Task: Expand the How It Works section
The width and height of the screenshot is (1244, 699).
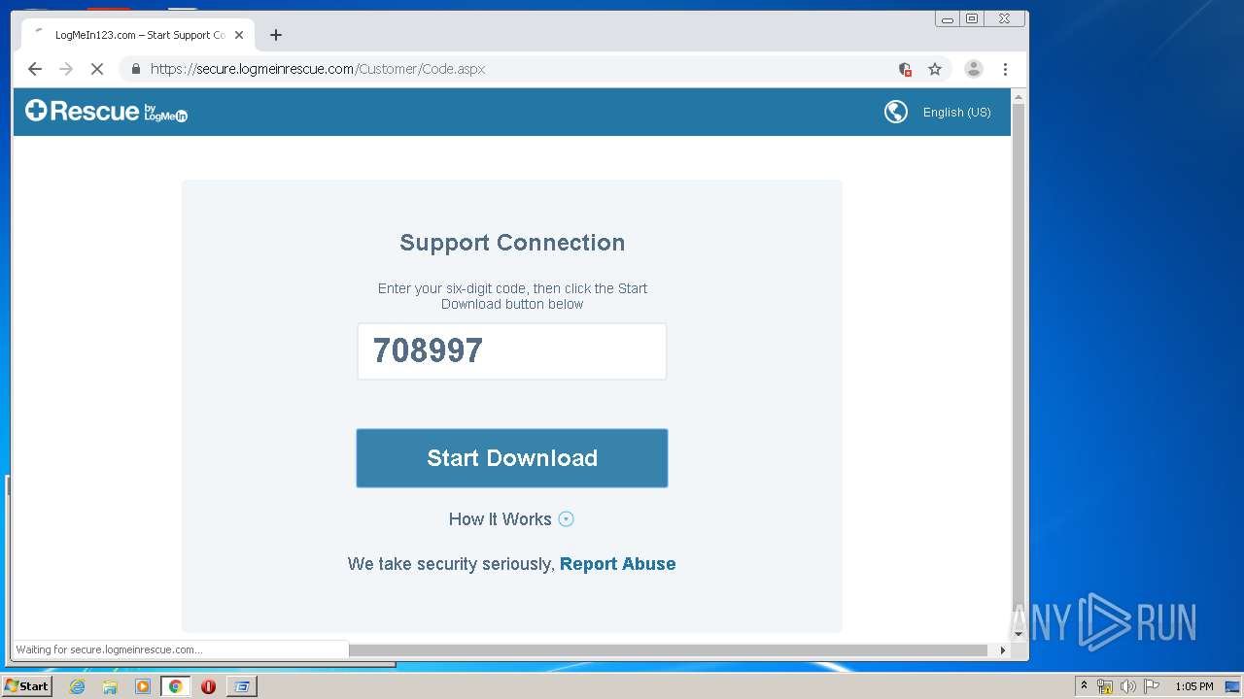Action: pos(511,519)
